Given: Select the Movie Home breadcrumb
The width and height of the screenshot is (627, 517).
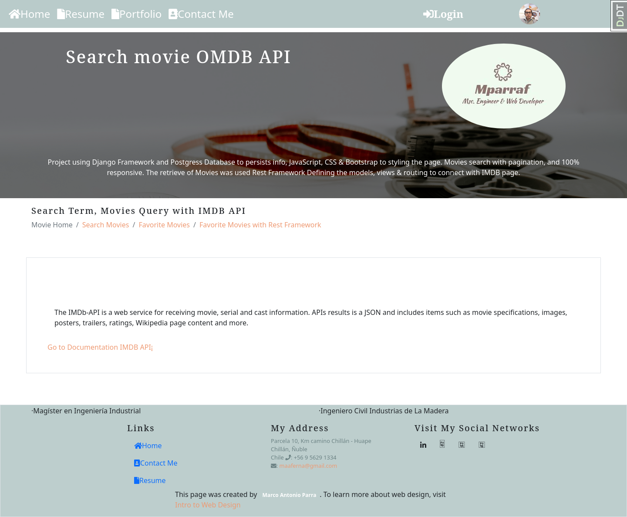Looking at the screenshot, I should coord(52,225).
